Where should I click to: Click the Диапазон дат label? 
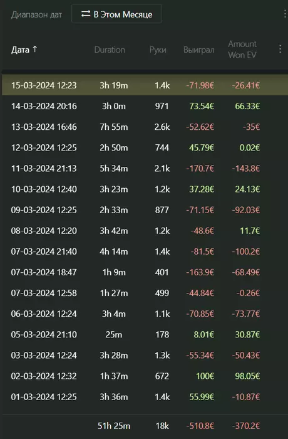[x=36, y=14]
